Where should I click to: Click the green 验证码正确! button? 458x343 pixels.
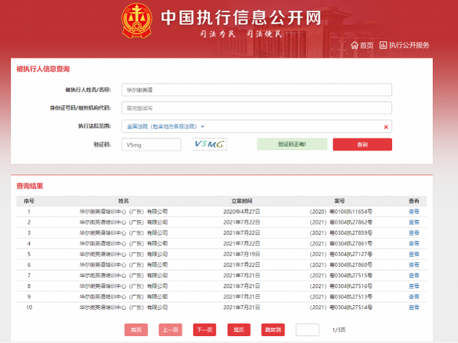[x=292, y=144]
